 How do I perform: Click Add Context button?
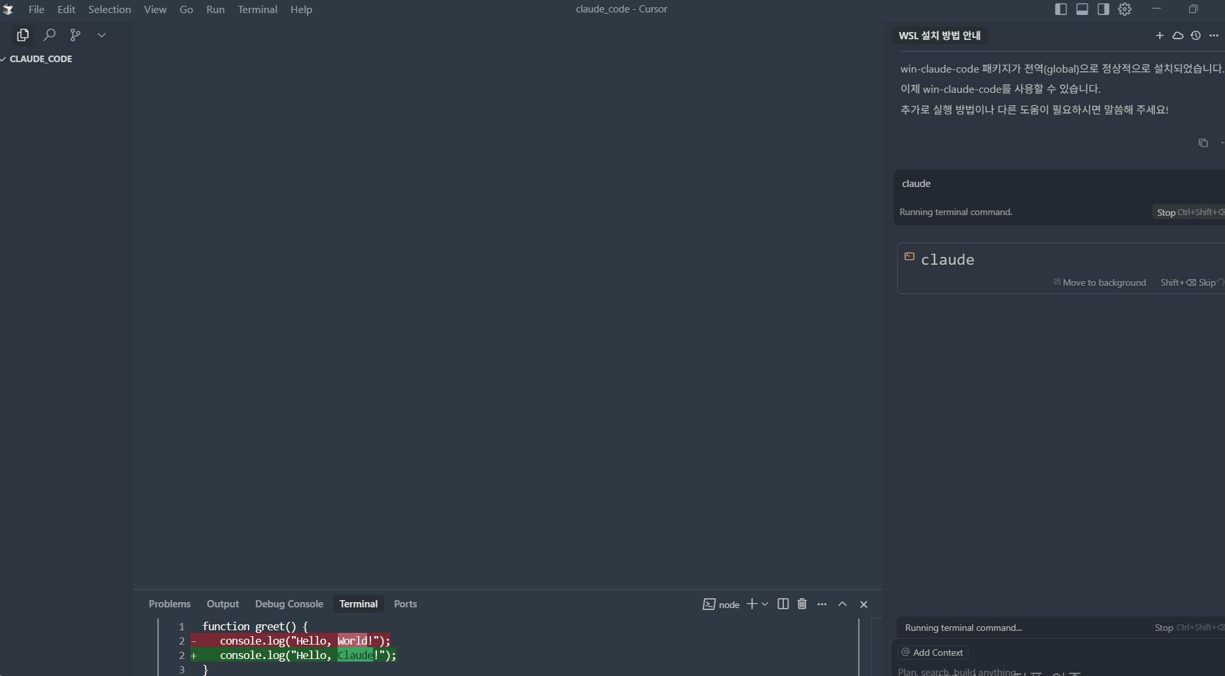[932, 652]
